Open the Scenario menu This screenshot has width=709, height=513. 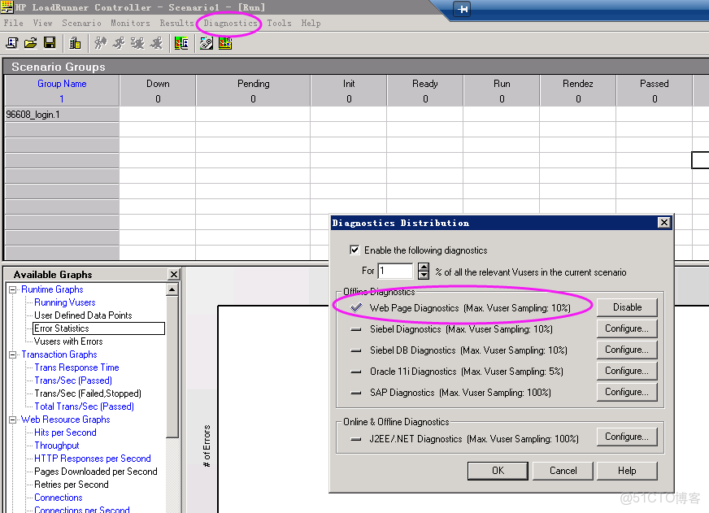(x=81, y=23)
